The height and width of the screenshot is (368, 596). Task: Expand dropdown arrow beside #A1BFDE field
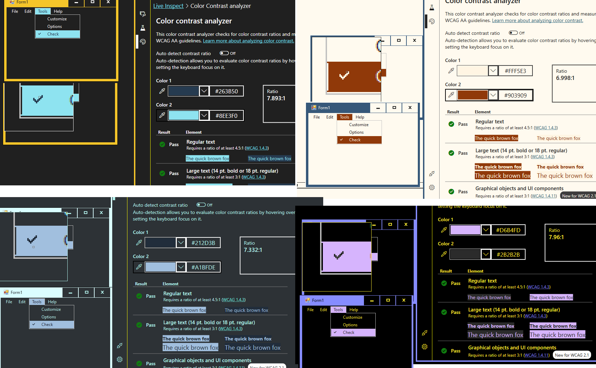pos(181,267)
